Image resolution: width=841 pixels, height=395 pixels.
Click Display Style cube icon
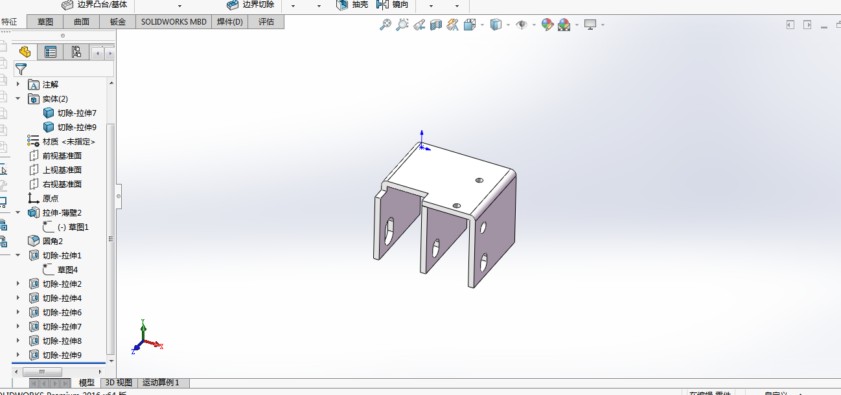click(x=496, y=25)
